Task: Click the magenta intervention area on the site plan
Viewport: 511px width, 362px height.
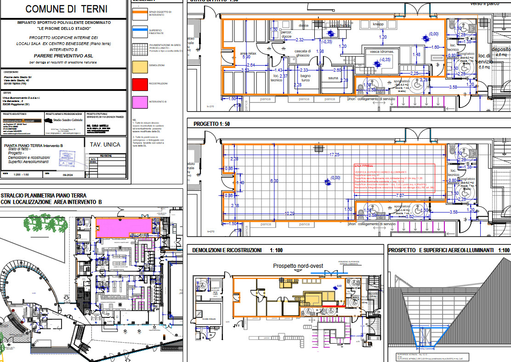Action: tap(124, 227)
